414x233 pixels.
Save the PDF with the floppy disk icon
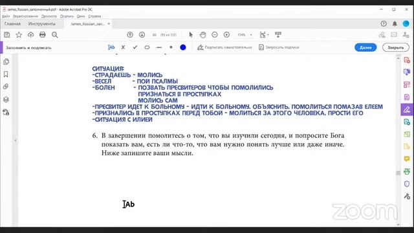tap(7, 34)
